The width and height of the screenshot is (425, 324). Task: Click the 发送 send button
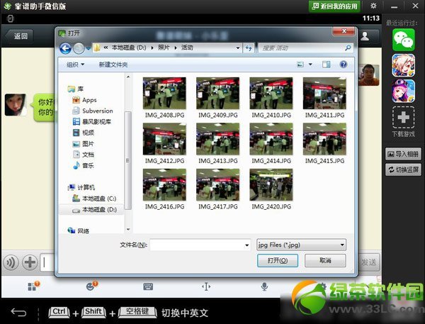tap(369, 262)
